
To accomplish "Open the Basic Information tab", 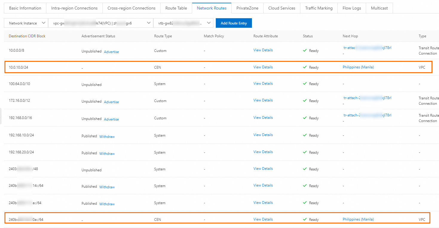I will (x=25, y=8).
